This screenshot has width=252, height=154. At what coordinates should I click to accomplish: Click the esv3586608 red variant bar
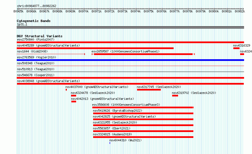point(143,107)
